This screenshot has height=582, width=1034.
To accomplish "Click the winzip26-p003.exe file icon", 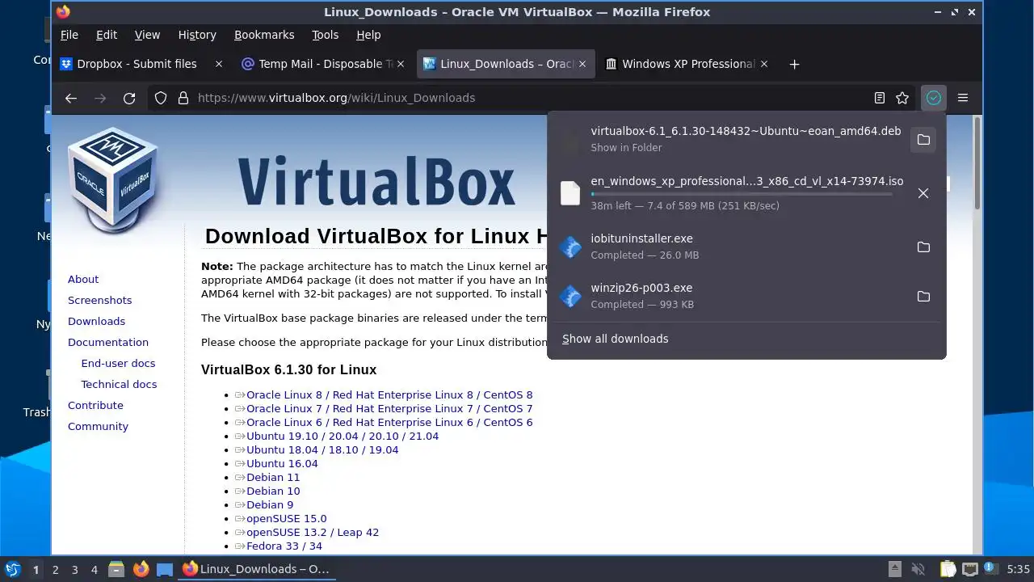I will [x=570, y=297].
